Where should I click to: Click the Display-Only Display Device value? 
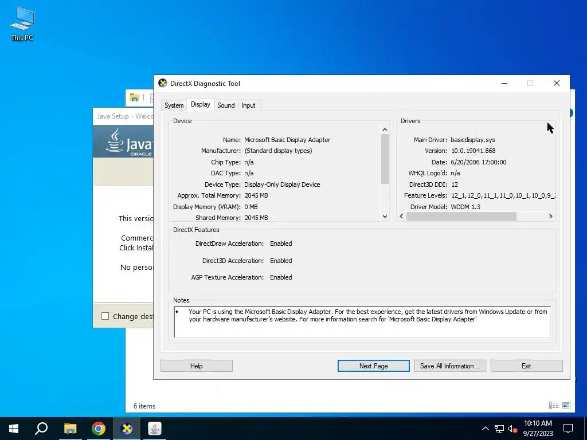pos(282,184)
